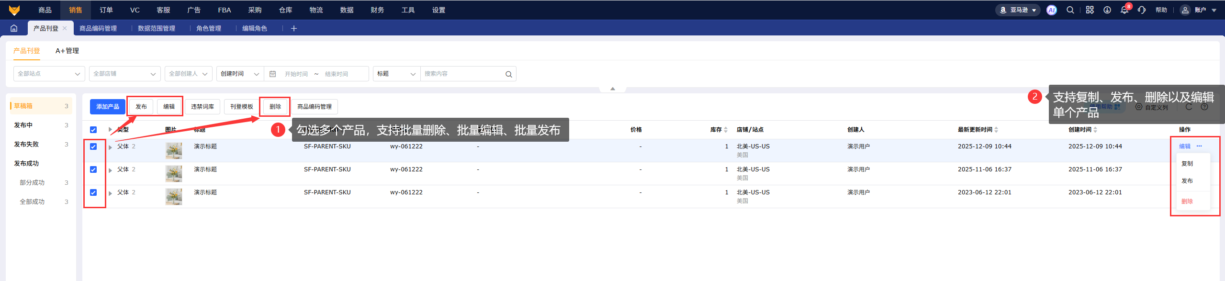Image resolution: width=1225 pixels, height=281 pixels.
Task: Switch to the 编辑角色 page tab
Action: coord(255,28)
